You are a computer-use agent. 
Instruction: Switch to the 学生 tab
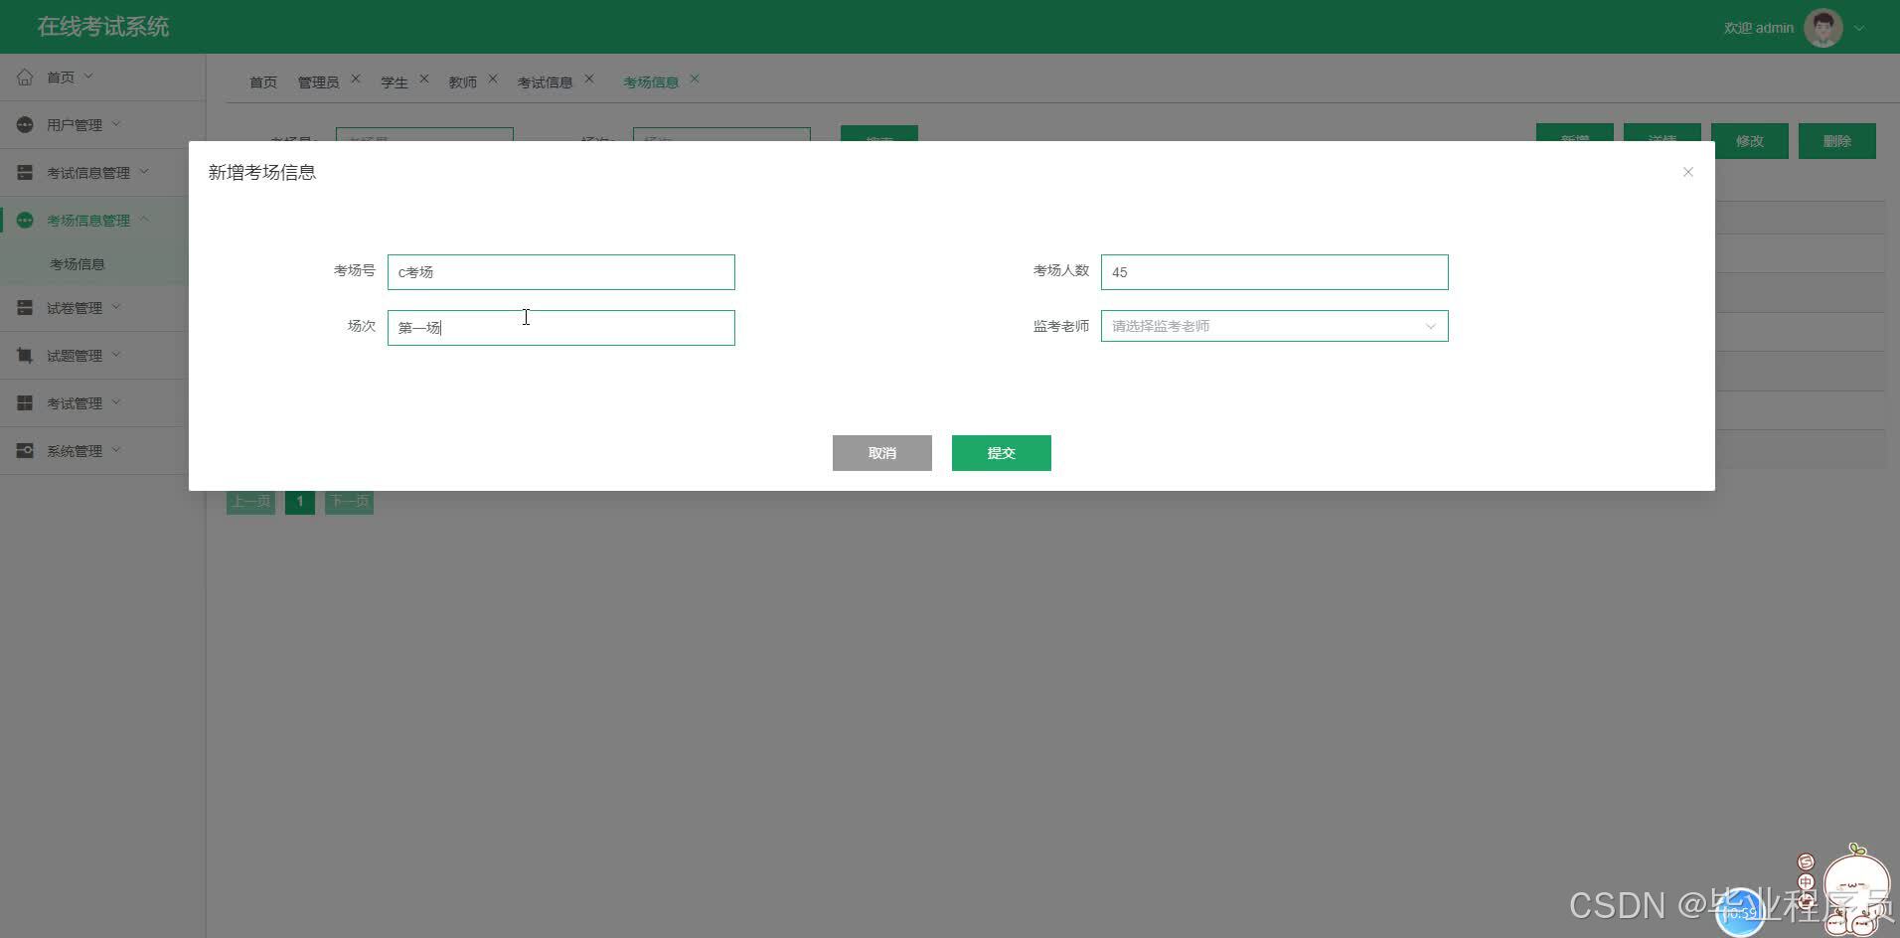point(395,81)
